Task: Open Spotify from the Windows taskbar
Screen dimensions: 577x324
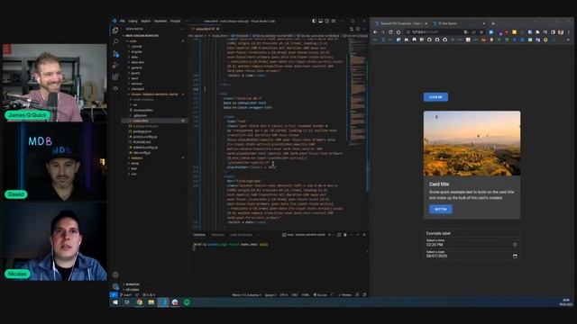Action: click(187, 302)
